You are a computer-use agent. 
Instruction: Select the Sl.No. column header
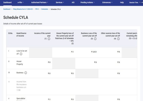click(11, 33)
